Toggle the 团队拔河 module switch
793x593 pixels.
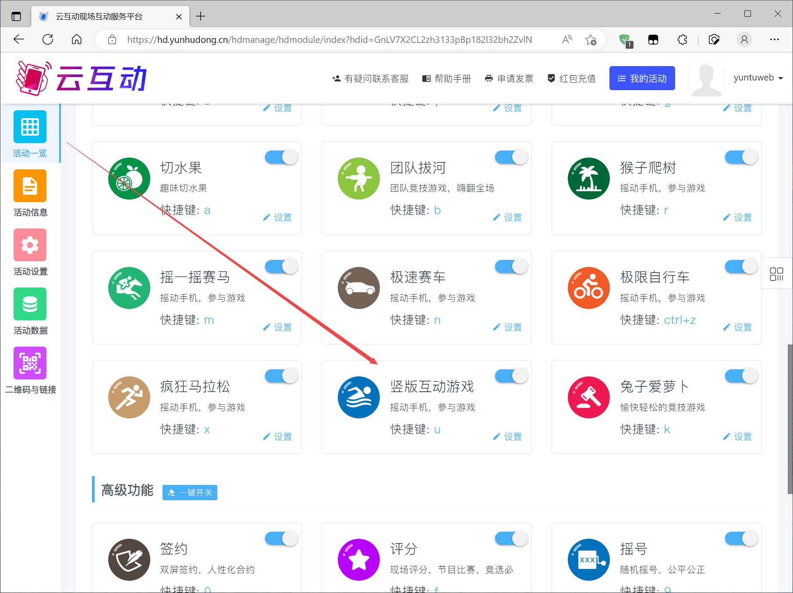tap(511, 157)
